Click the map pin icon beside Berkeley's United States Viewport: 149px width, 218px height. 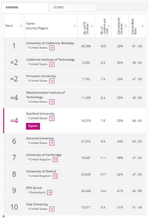click(52, 48)
